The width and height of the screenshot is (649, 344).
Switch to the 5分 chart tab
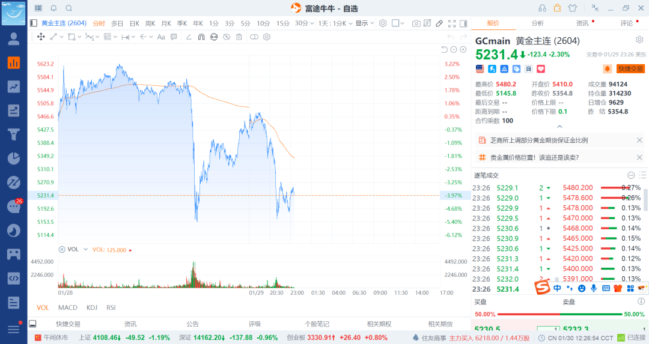(245, 23)
